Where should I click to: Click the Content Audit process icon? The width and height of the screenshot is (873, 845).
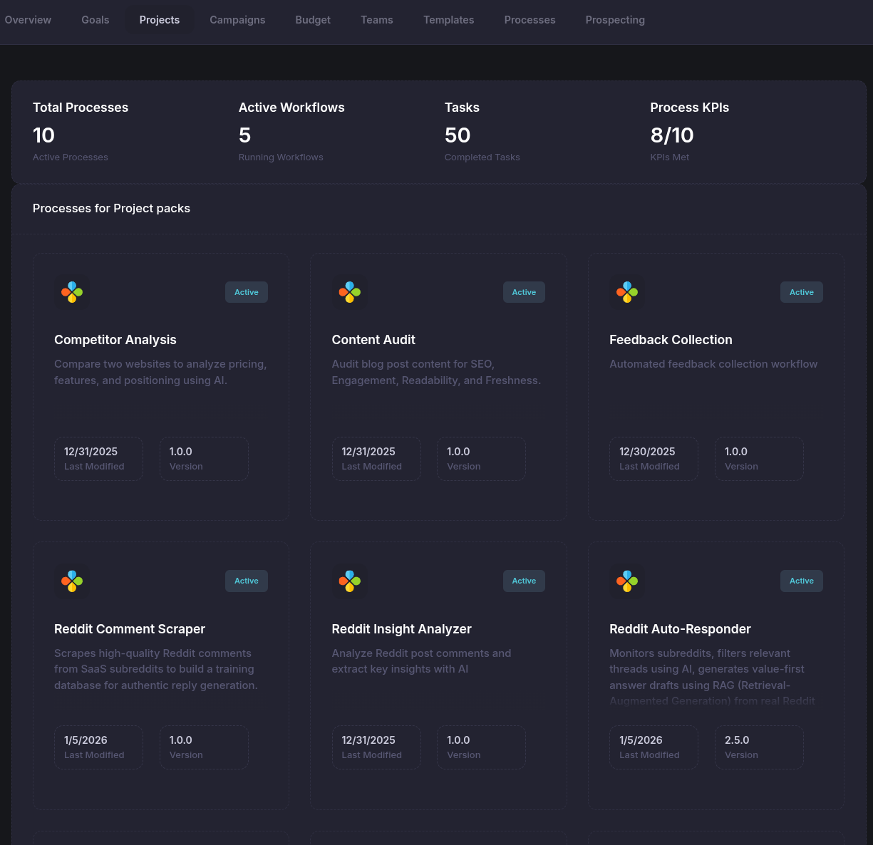(349, 292)
